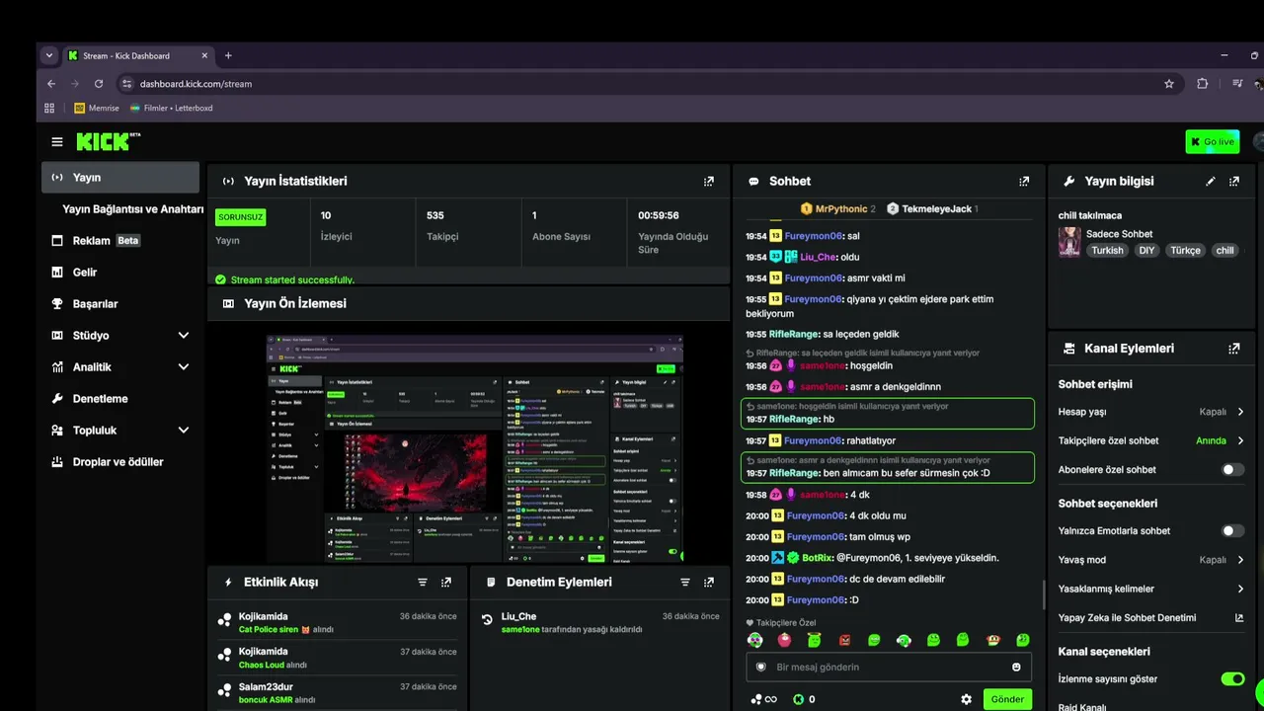Screen dimensions: 1264x711
Task: Filter the Denetim Eylemleri list
Action: [x=685, y=583]
